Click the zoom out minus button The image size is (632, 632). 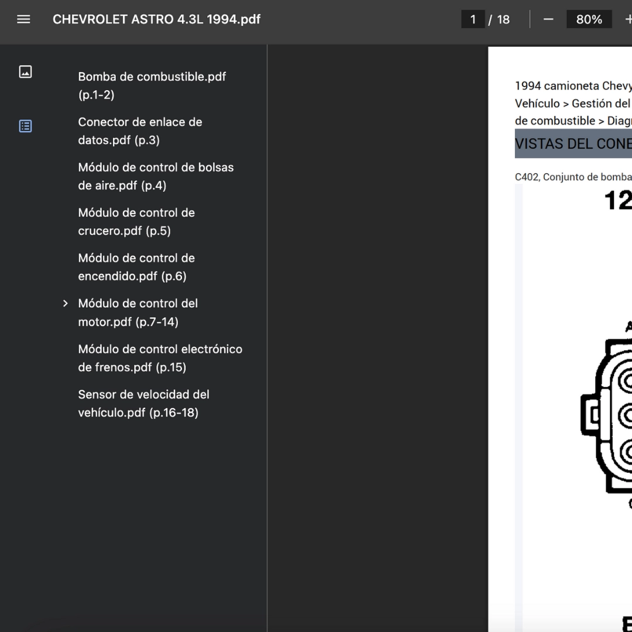click(x=548, y=19)
